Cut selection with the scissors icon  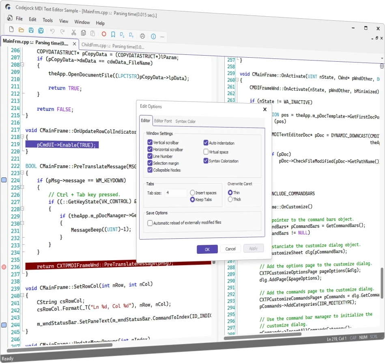74,32
